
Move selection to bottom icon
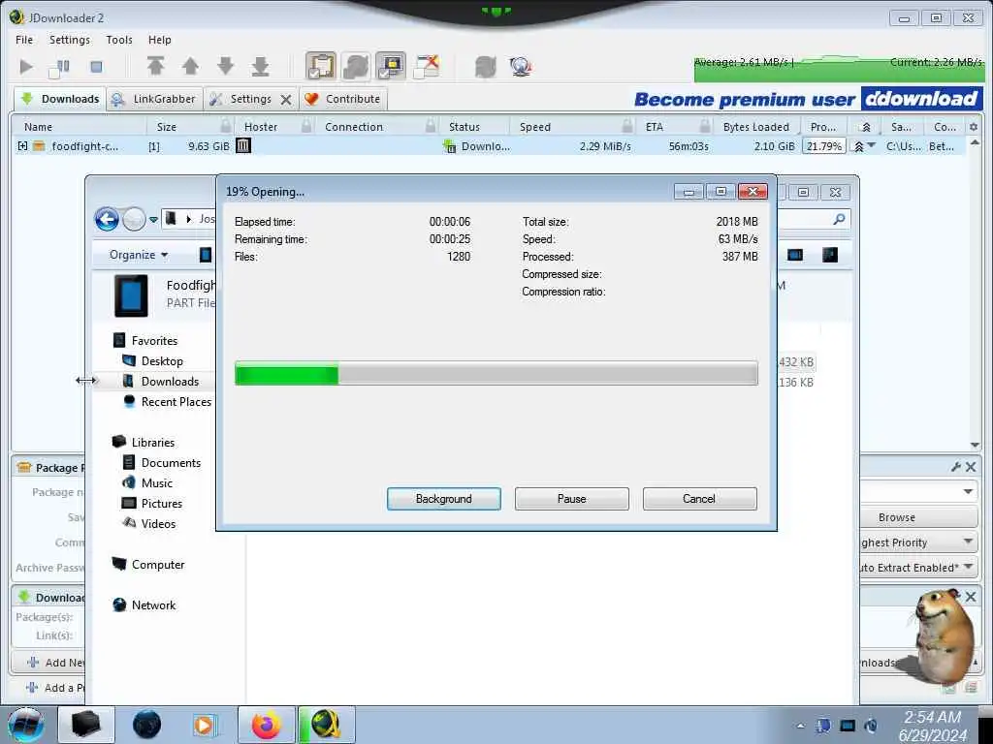(x=260, y=66)
